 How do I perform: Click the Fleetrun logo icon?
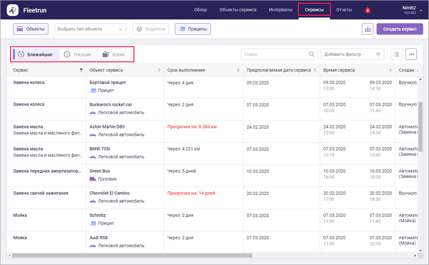point(12,10)
